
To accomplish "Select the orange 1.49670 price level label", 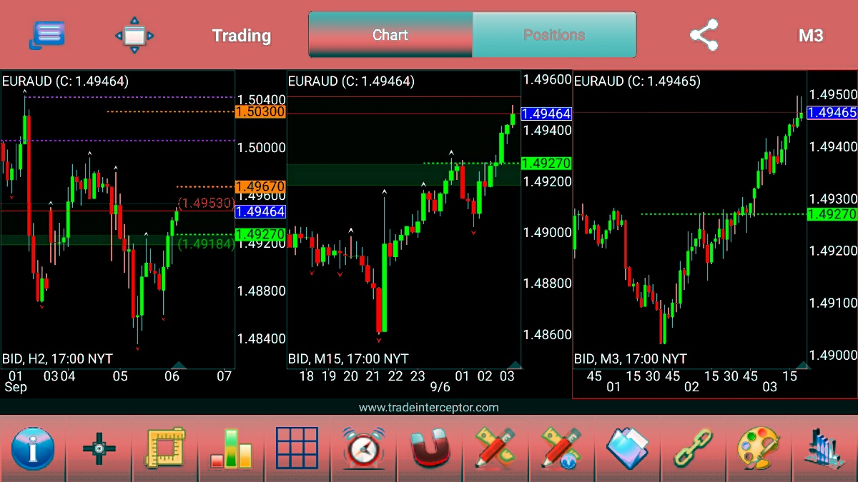I will pos(260,186).
